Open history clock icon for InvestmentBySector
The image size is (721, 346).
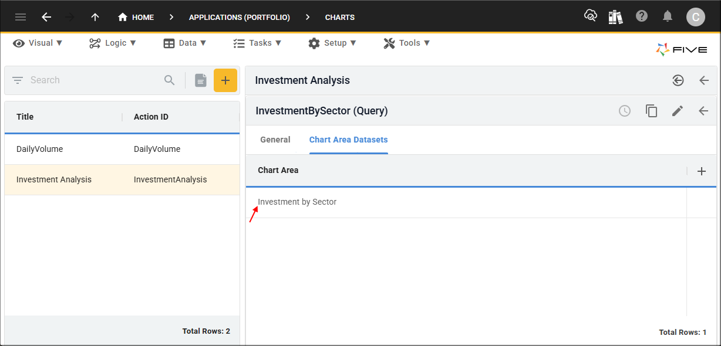coord(625,111)
